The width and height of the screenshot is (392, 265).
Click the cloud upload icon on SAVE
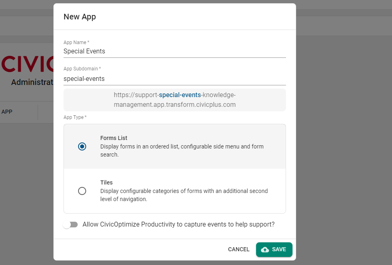[265, 250]
